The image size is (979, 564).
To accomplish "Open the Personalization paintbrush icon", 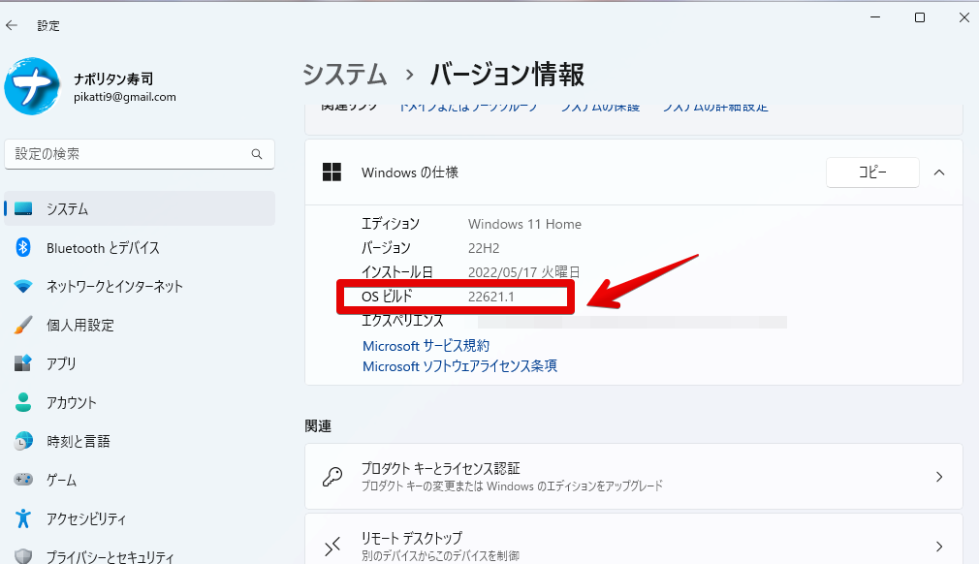I will (x=23, y=325).
